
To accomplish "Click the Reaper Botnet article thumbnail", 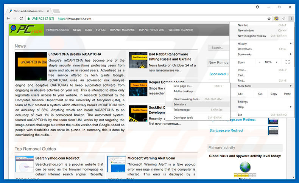I will pos(138,88).
